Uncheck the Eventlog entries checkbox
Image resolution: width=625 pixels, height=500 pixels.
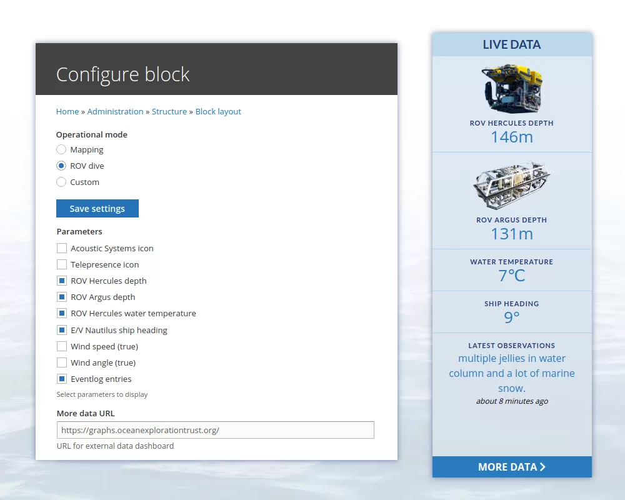click(x=62, y=379)
